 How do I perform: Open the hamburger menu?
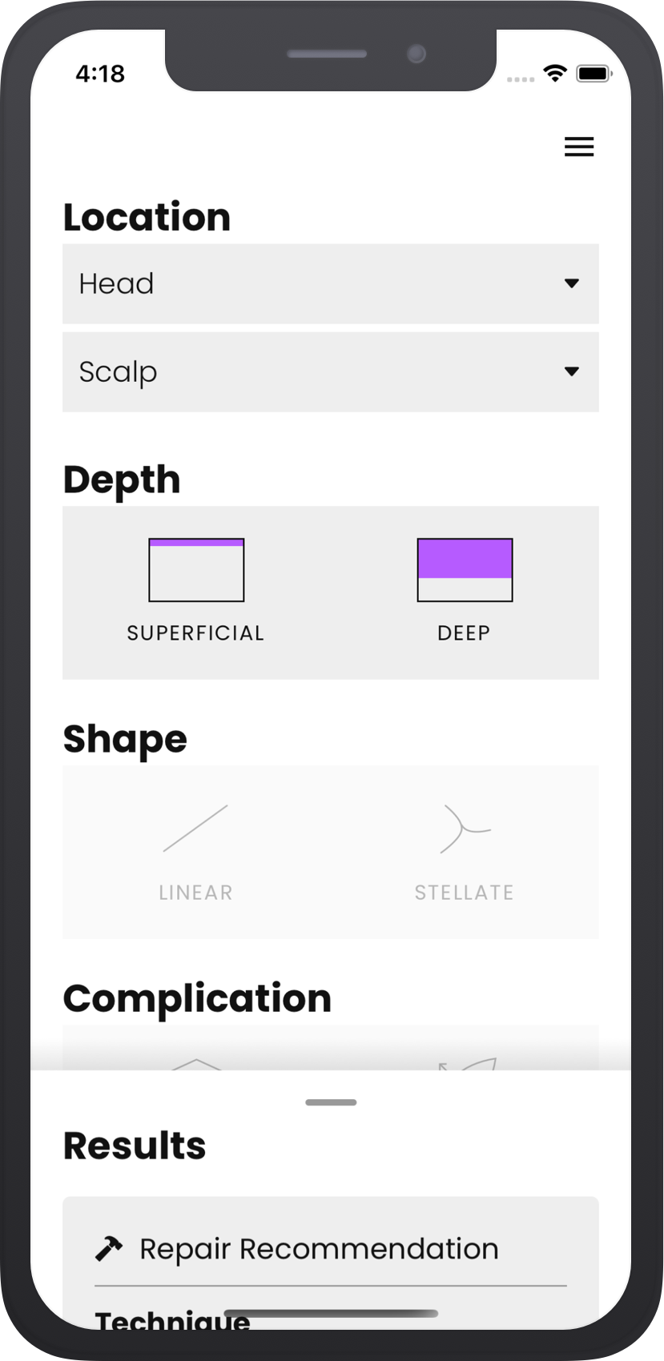[578, 147]
